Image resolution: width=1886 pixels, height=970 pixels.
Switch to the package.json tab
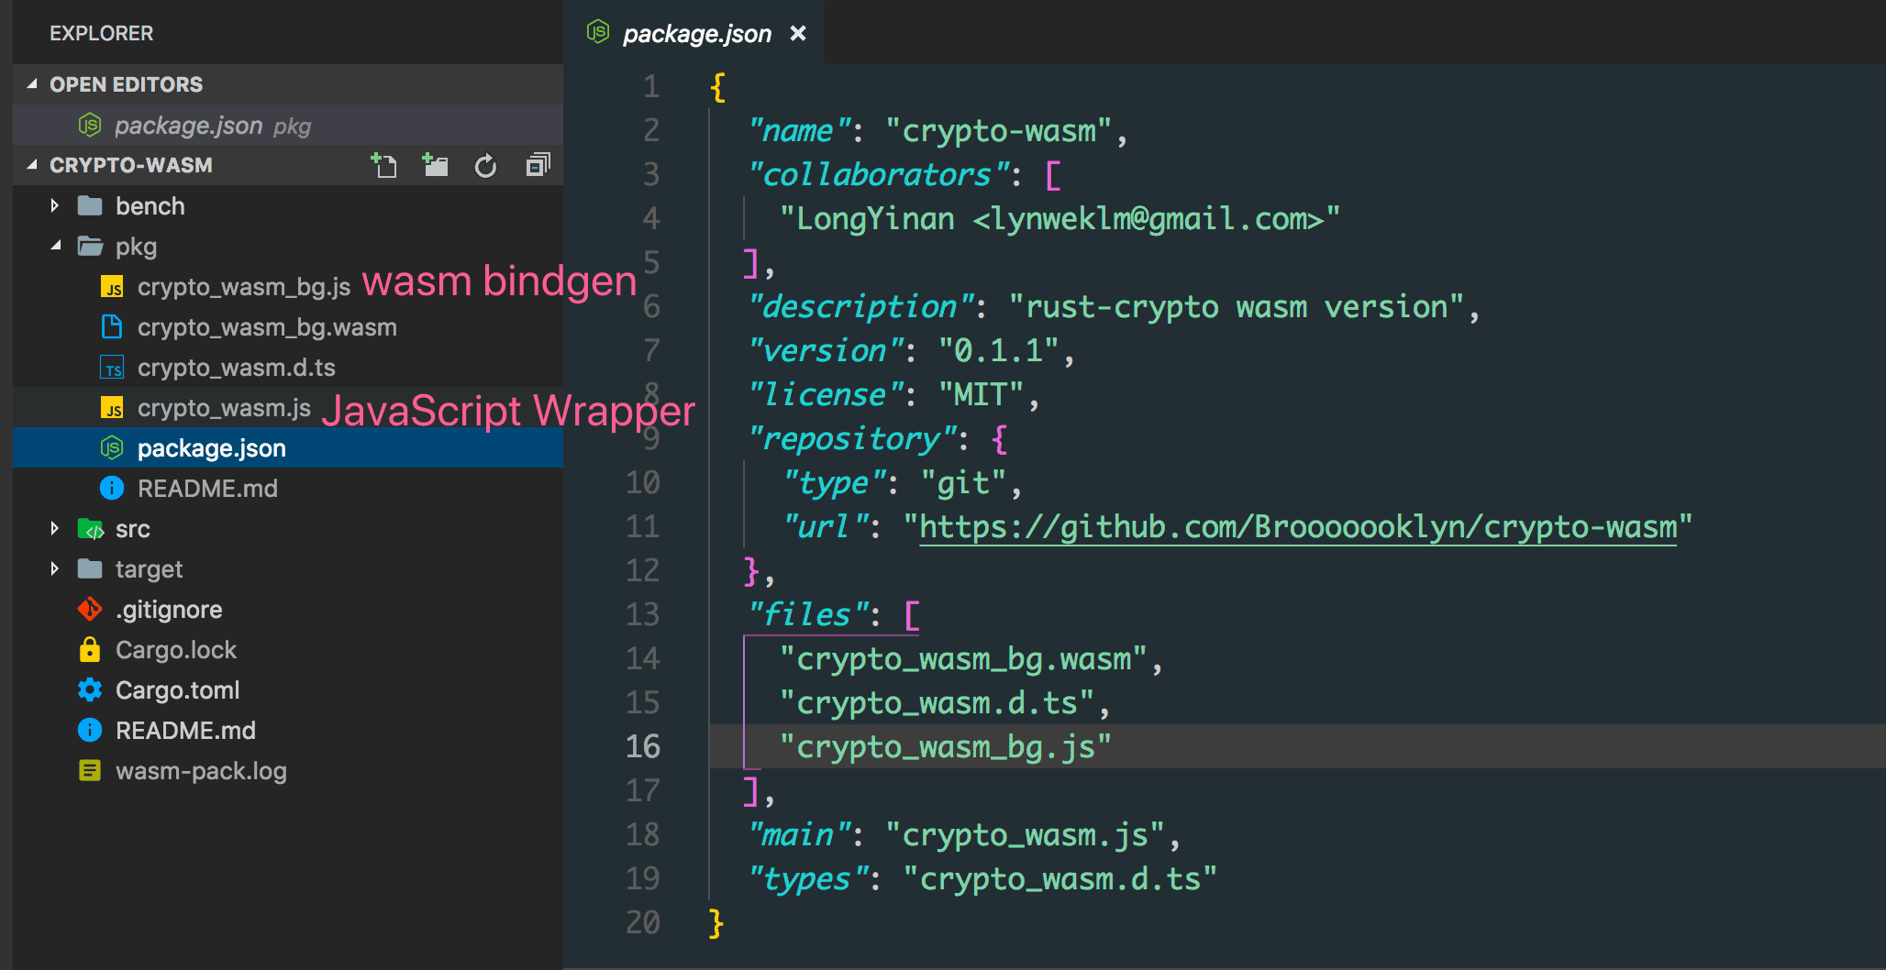click(x=695, y=34)
